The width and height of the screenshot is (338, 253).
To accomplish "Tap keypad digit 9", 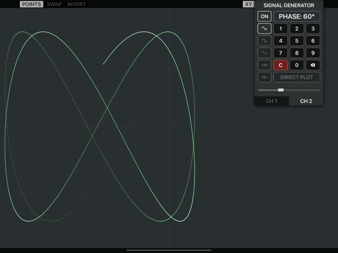I will 313,53.
